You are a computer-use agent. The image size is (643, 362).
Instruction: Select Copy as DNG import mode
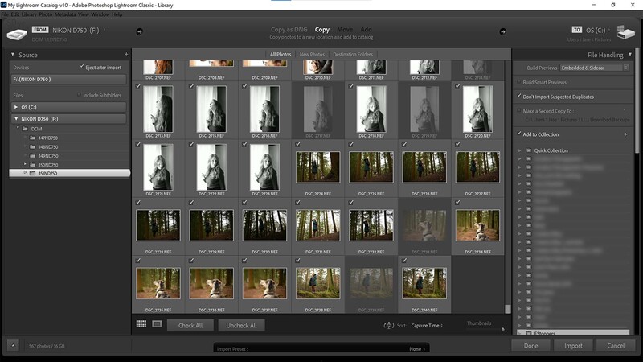click(289, 30)
